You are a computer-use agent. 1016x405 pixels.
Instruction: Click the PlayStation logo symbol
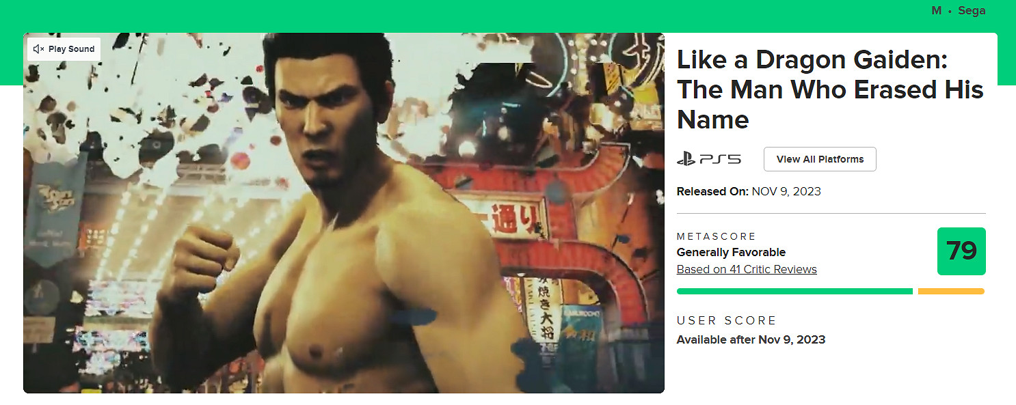tap(686, 159)
